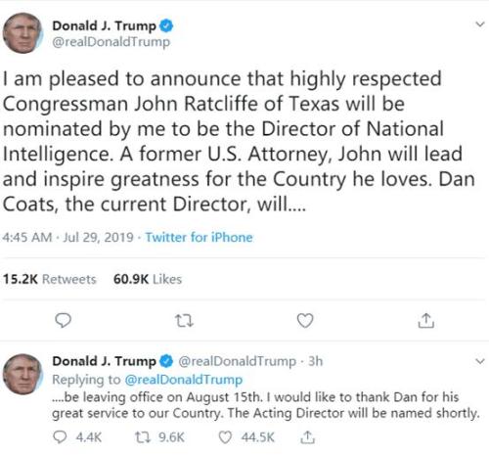Image resolution: width=489 pixels, height=456 pixels.
Task: Click the profile avatar on main tweet
Action: 22,33
